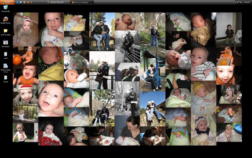Switch to the 'Post Your Desktop!' Firefox window
The image size is (252, 158).
point(82,2)
